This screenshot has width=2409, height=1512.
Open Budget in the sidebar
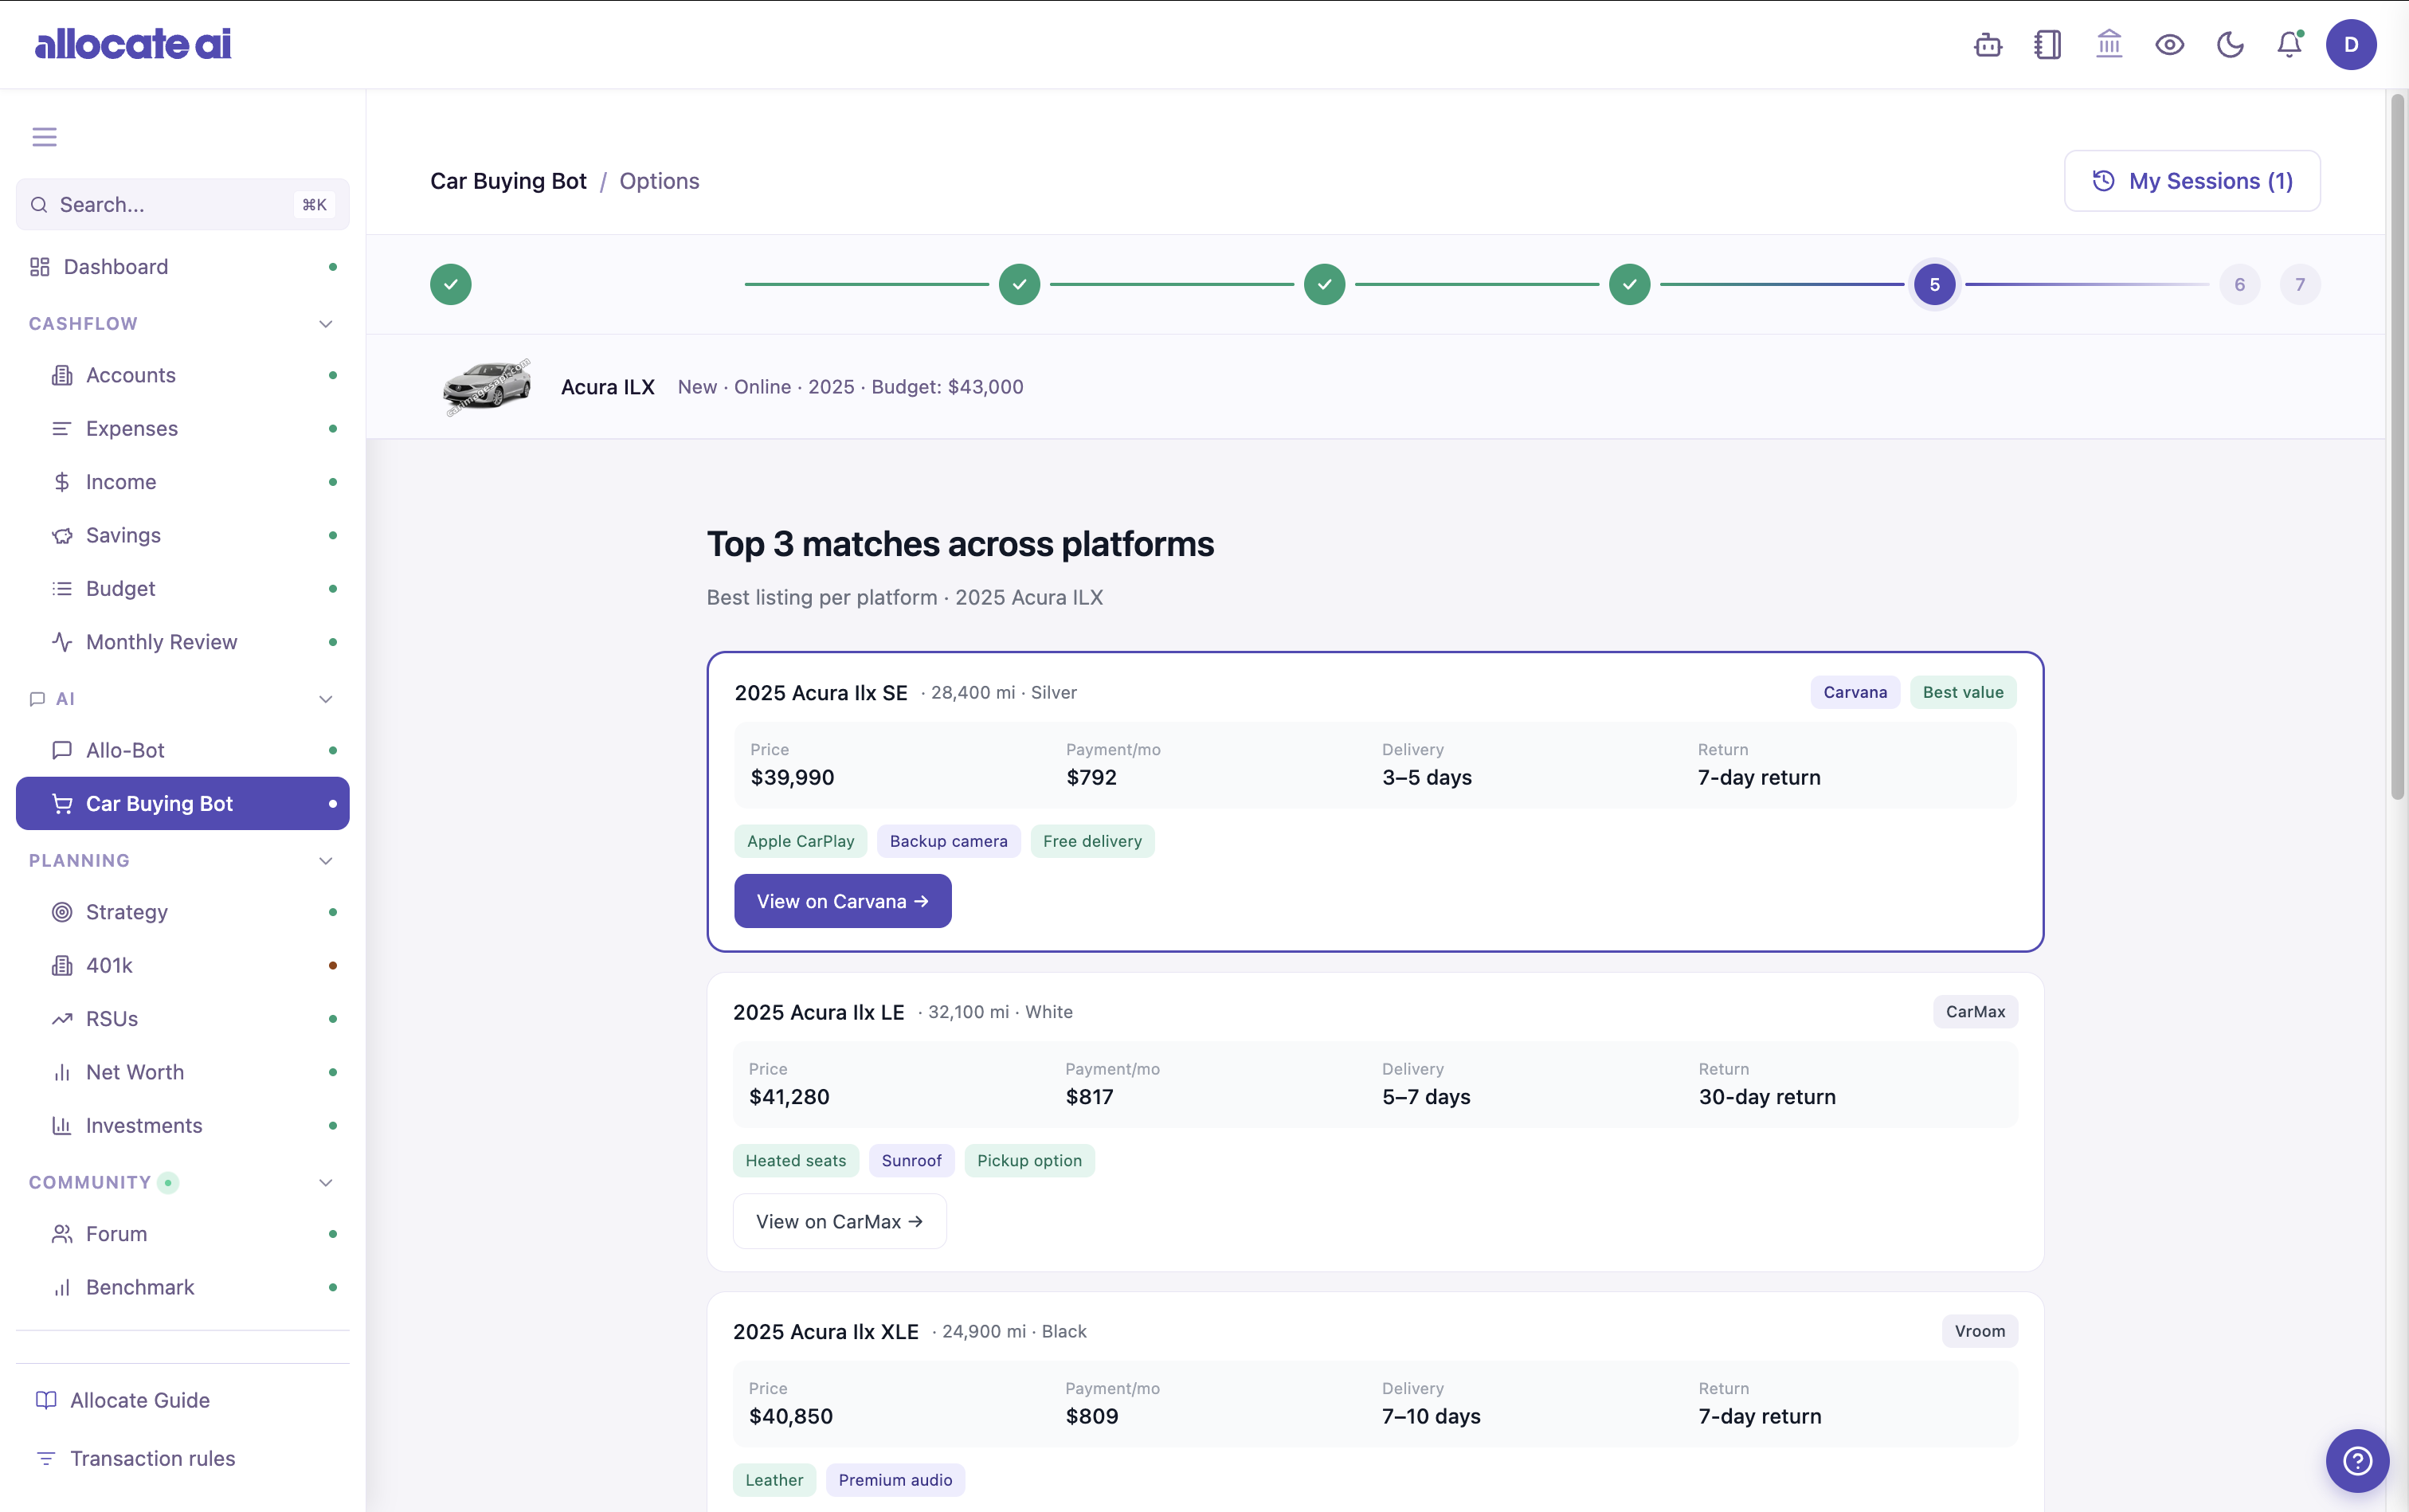tap(183, 589)
